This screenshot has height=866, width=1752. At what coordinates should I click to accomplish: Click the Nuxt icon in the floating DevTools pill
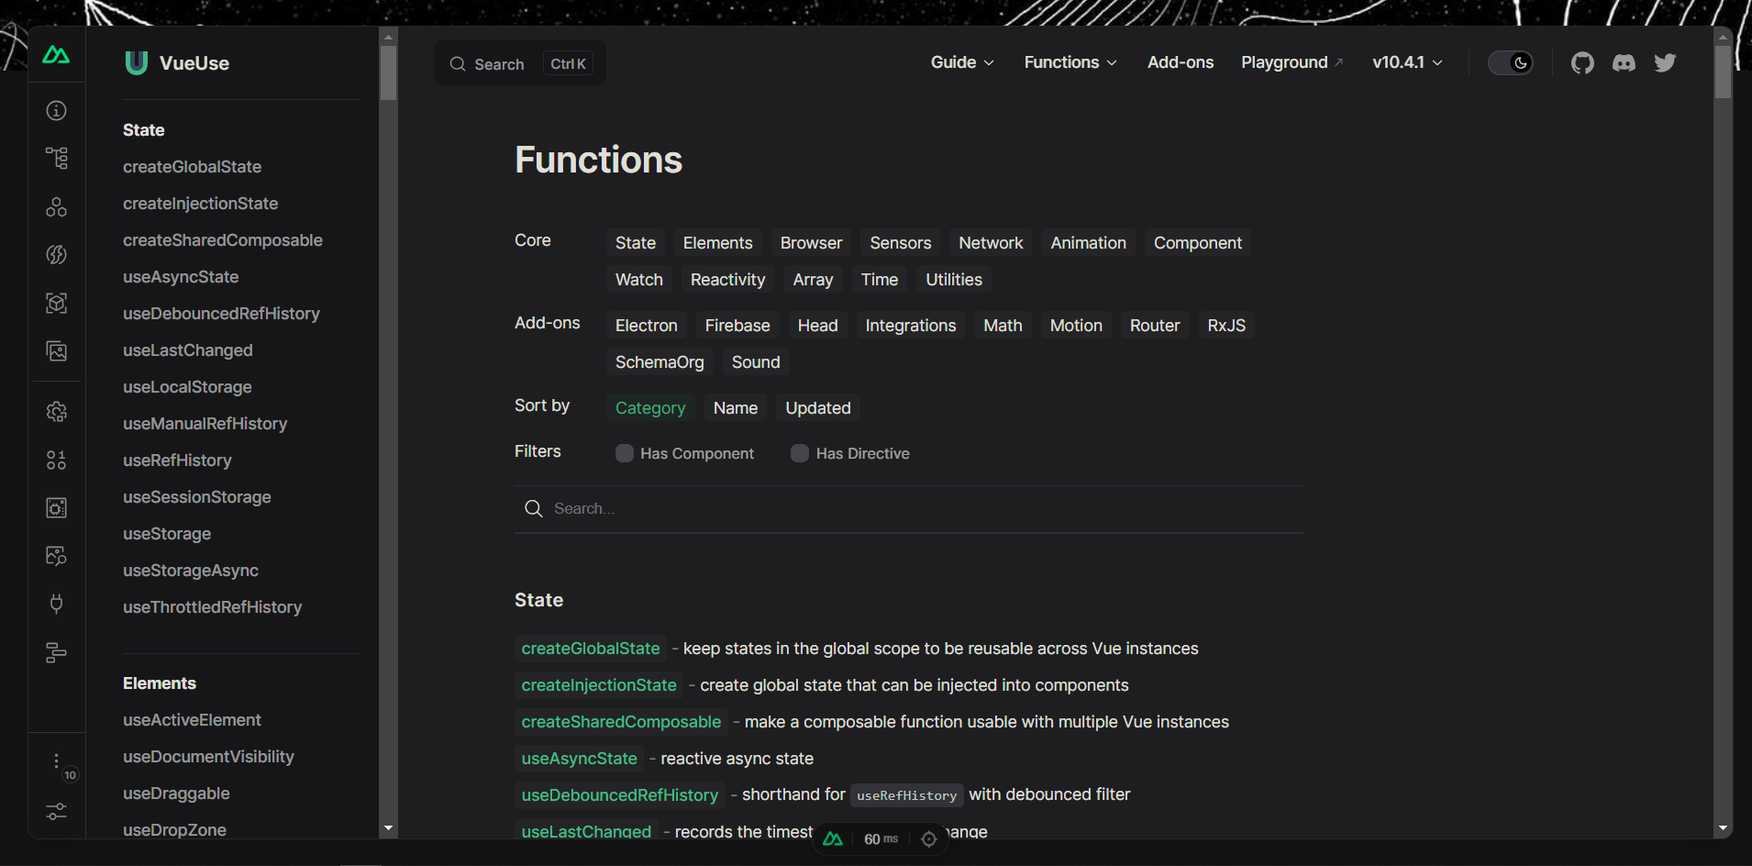point(833,839)
